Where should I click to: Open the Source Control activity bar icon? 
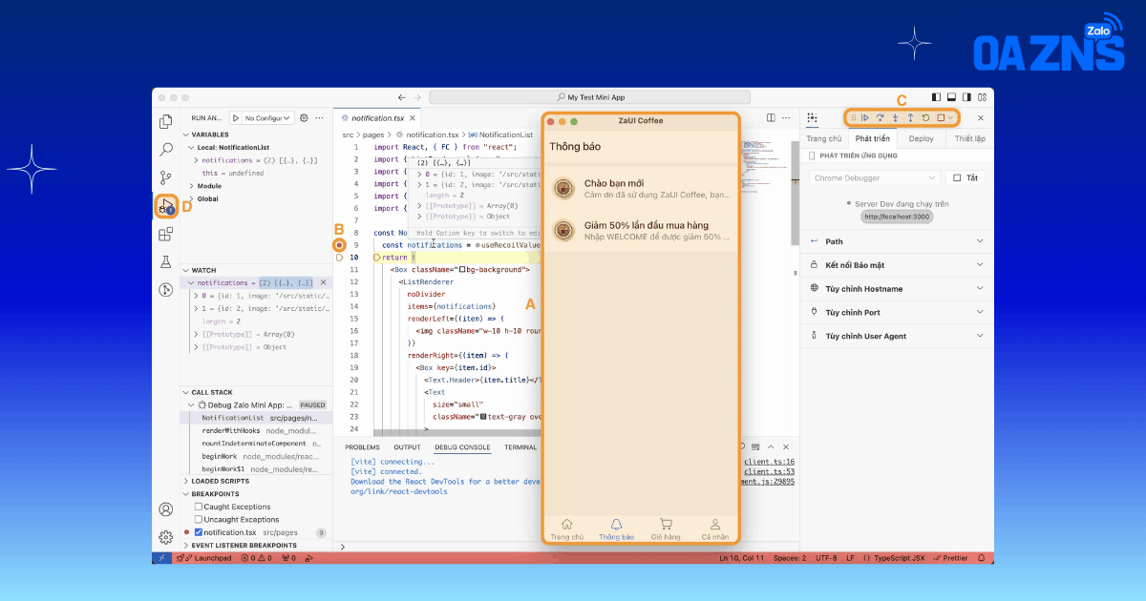tap(166, 177)
